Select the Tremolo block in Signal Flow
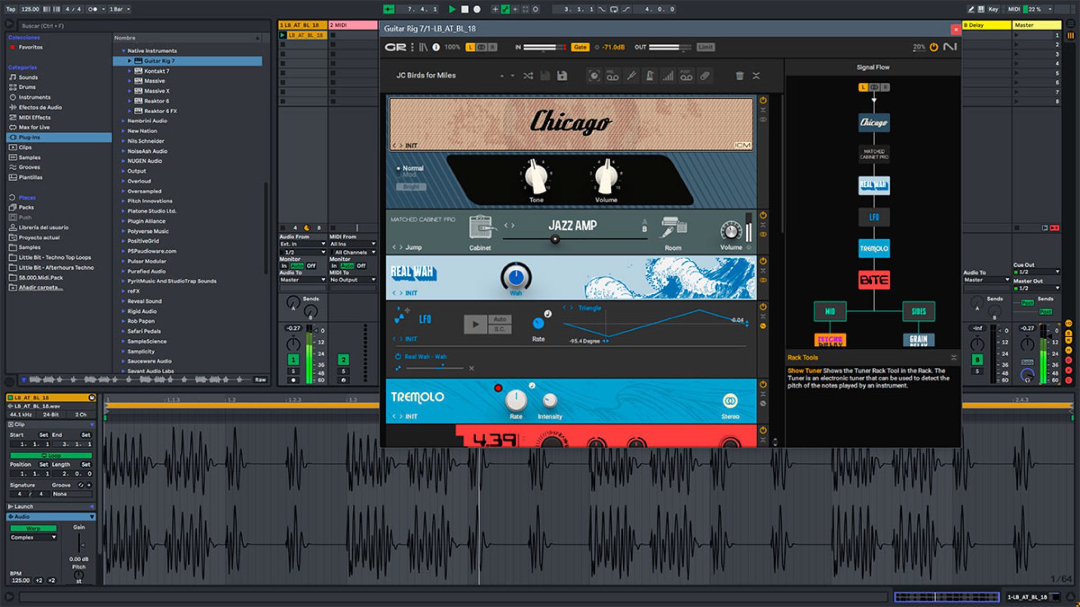Viewport: 1080px width, 607px height. [874, 248]
